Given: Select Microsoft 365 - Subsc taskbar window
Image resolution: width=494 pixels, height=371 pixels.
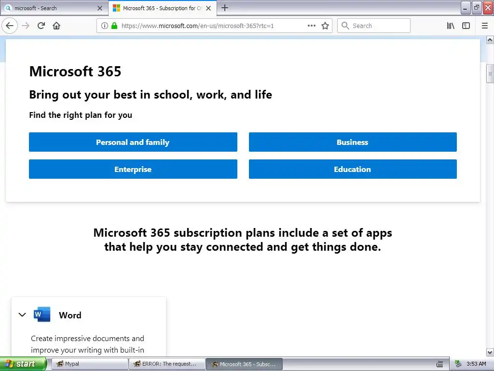Looking at the screenshot, I should pos(244,364).
